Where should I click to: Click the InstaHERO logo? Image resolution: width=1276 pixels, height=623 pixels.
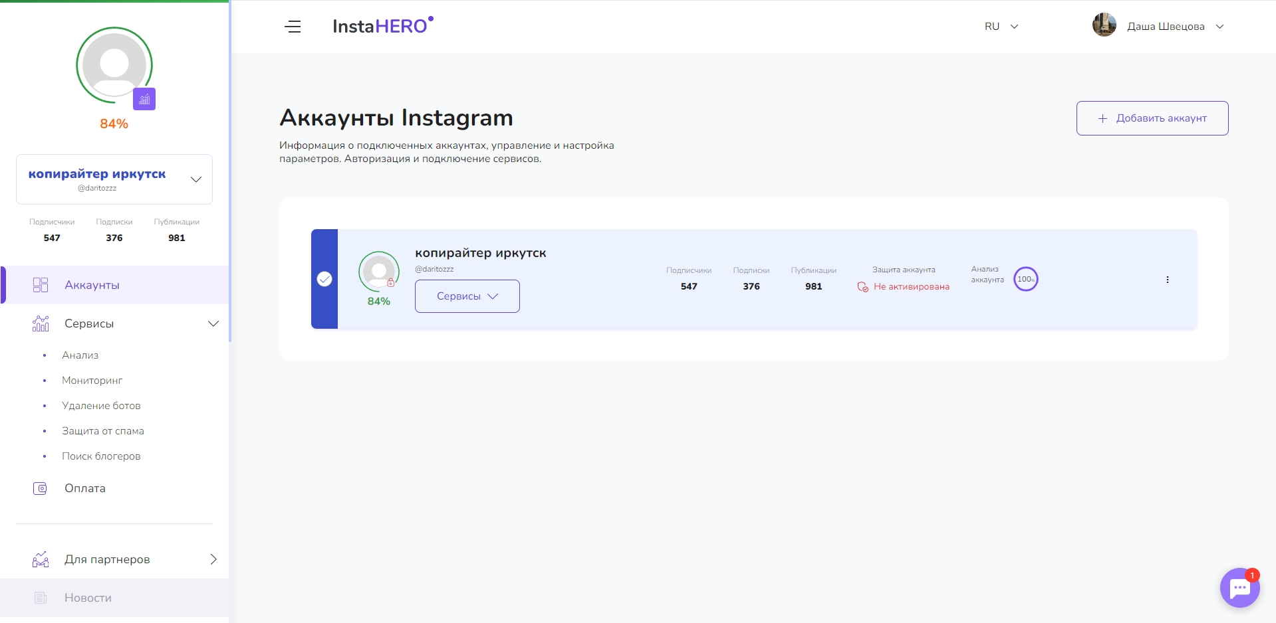pyautogui.click(x=383, y=26)
